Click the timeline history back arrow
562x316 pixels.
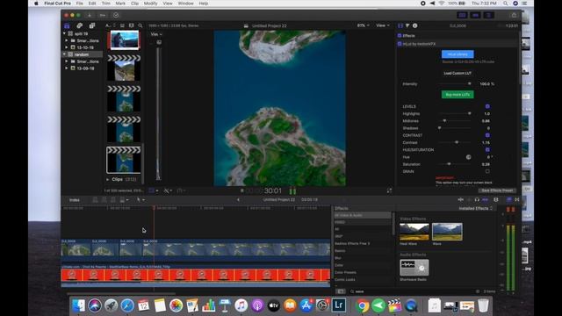click(x=238, y=199)
